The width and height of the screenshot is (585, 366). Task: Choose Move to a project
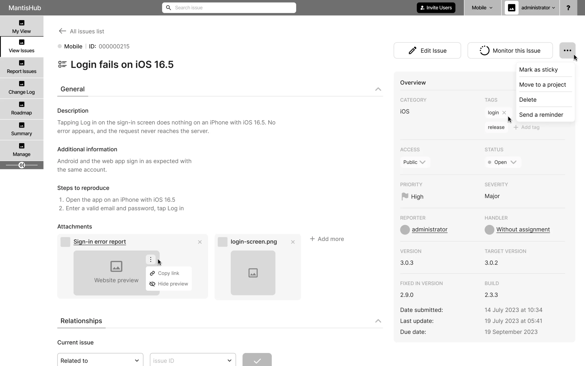coord(545,85)
